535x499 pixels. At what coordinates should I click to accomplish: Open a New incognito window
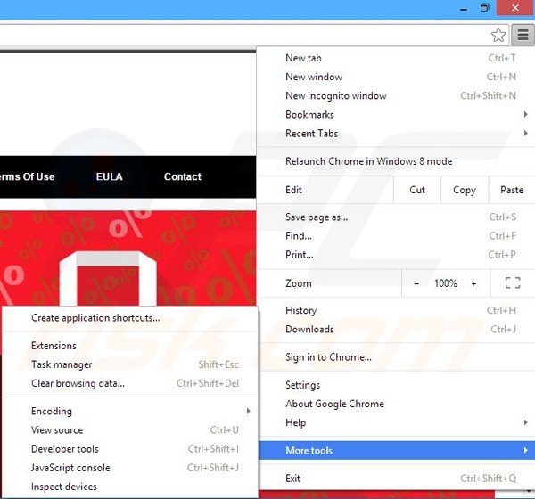tap(397, 96)
